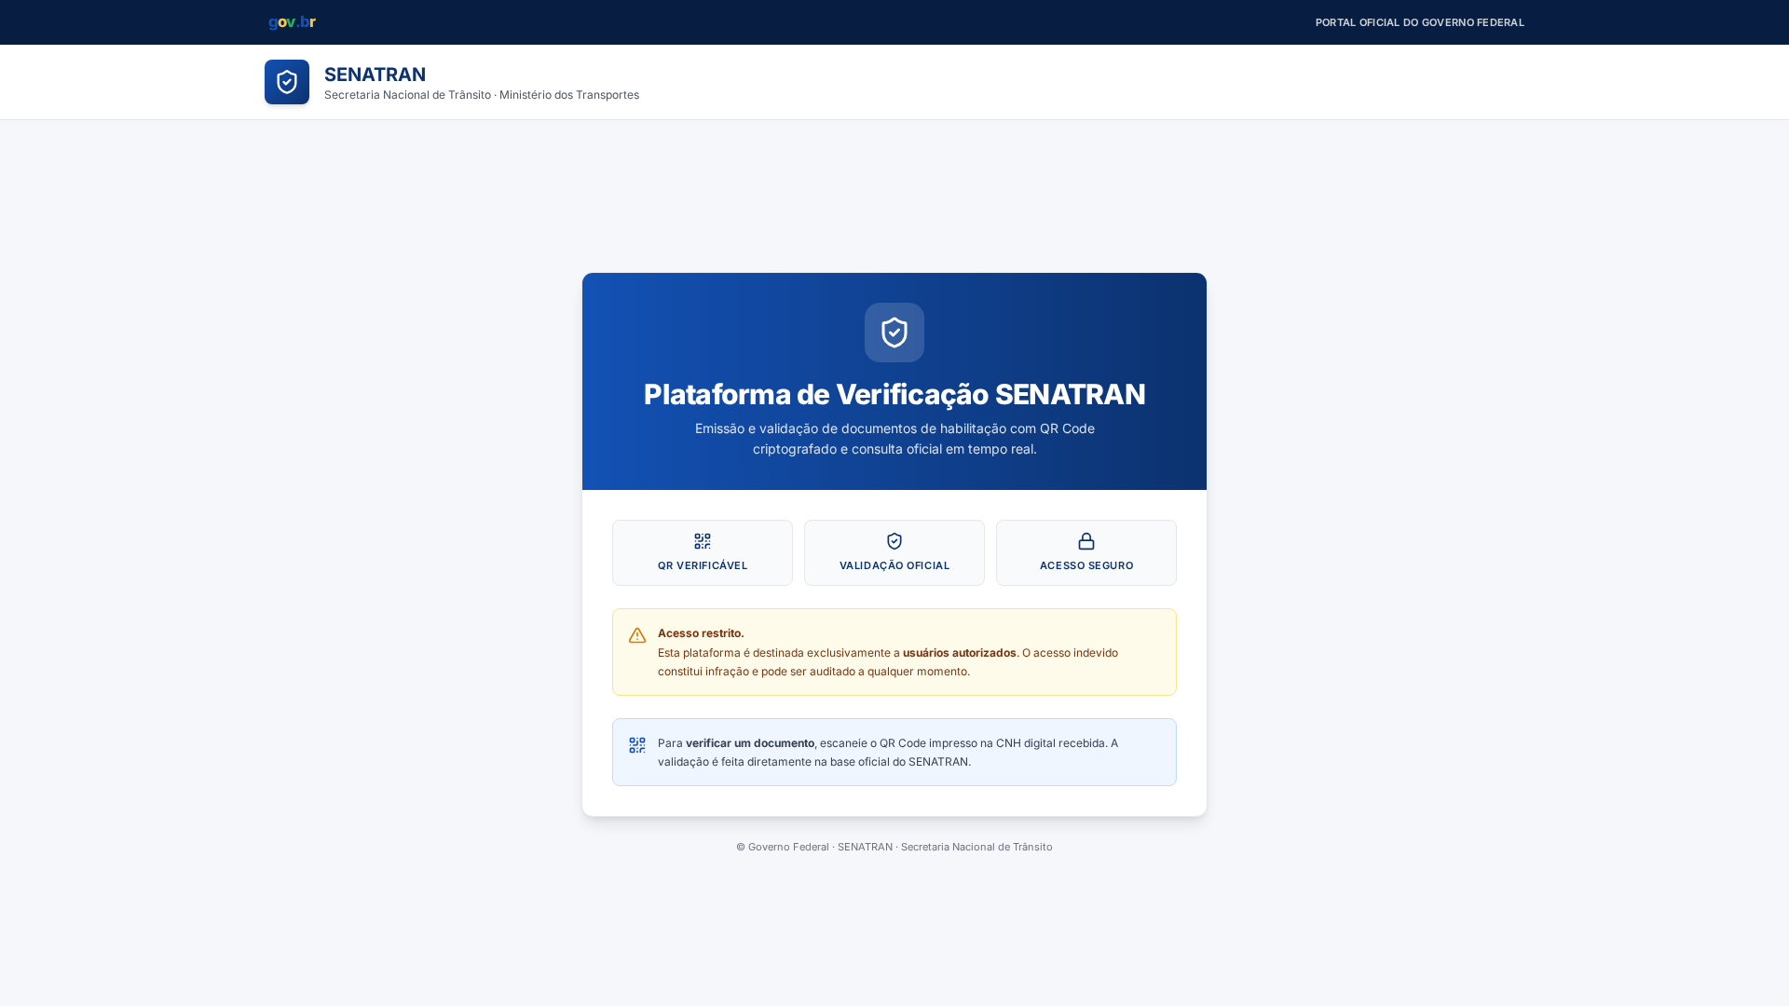1789x1006 pixels.
Task: Click the shield icon above VALIDAÇÃO OFICIAL
Action: pyautogui.click(x=894, y=541)
